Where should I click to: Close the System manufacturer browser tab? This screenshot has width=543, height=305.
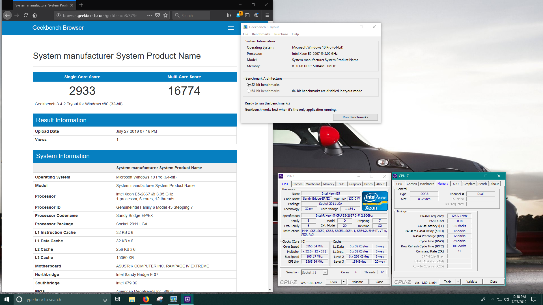click(72, 5)
